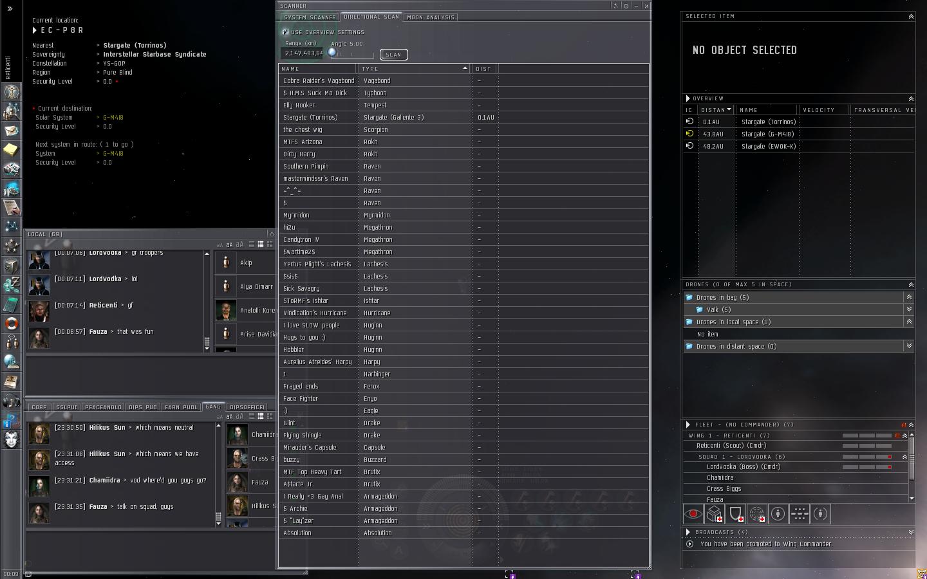Screen dimensions: 927x579
Task: Switch Gang member list to the last view mode
Action: [269, 416]
